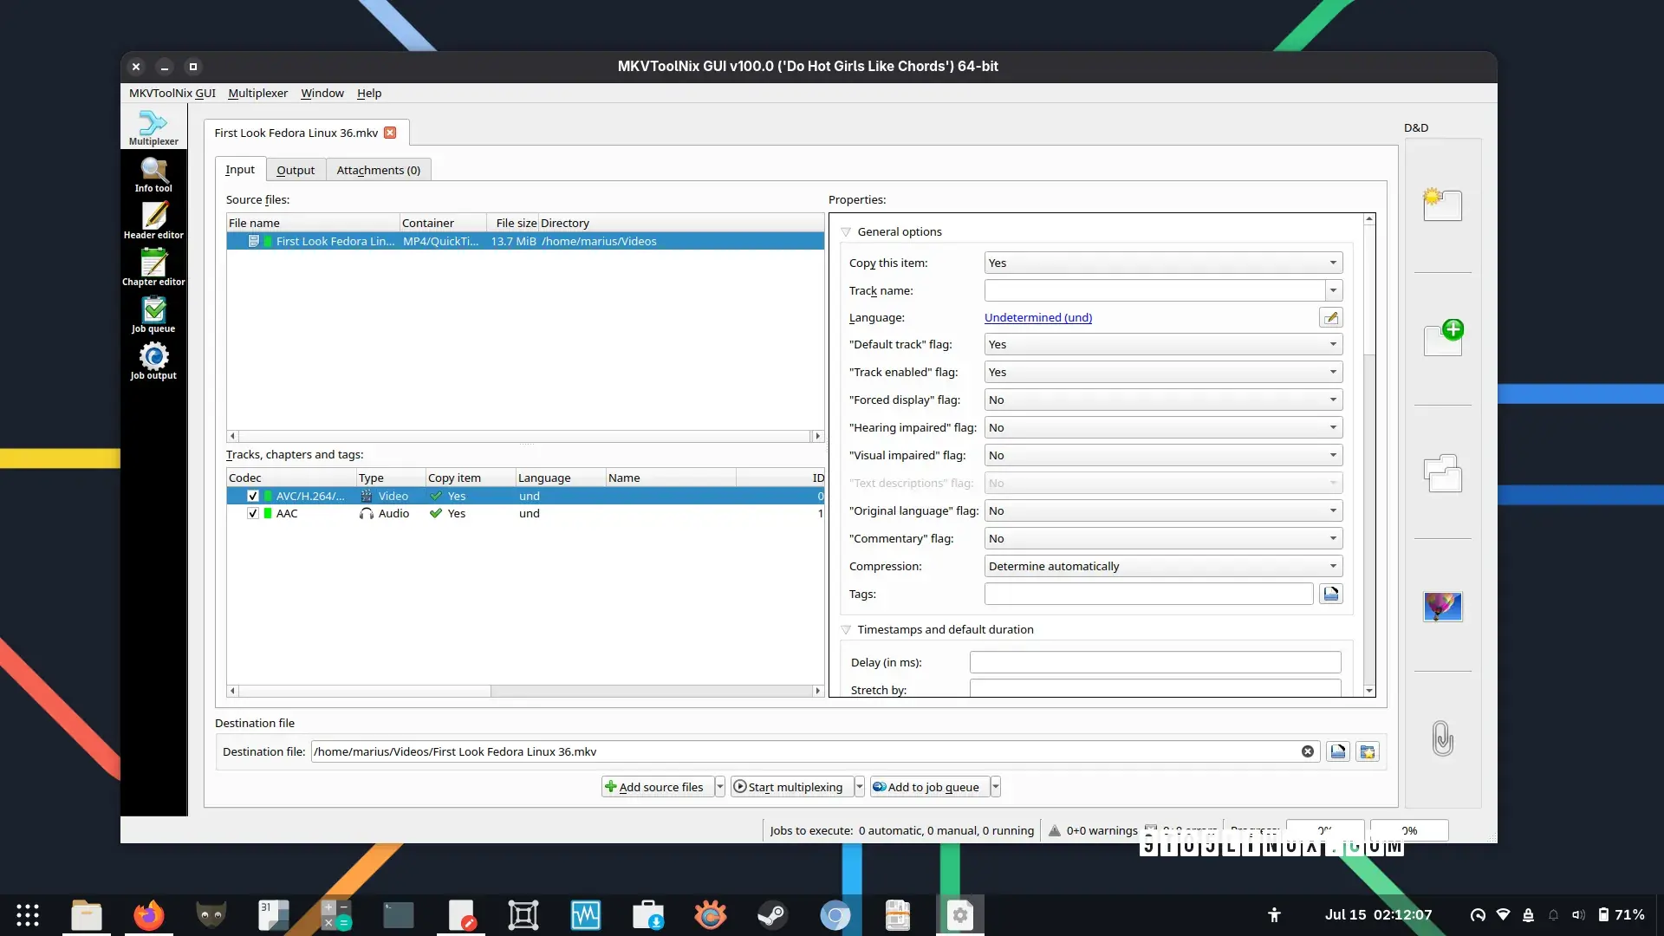
Task: Click the D&D stacked files icon
Action: [1443, 473]
